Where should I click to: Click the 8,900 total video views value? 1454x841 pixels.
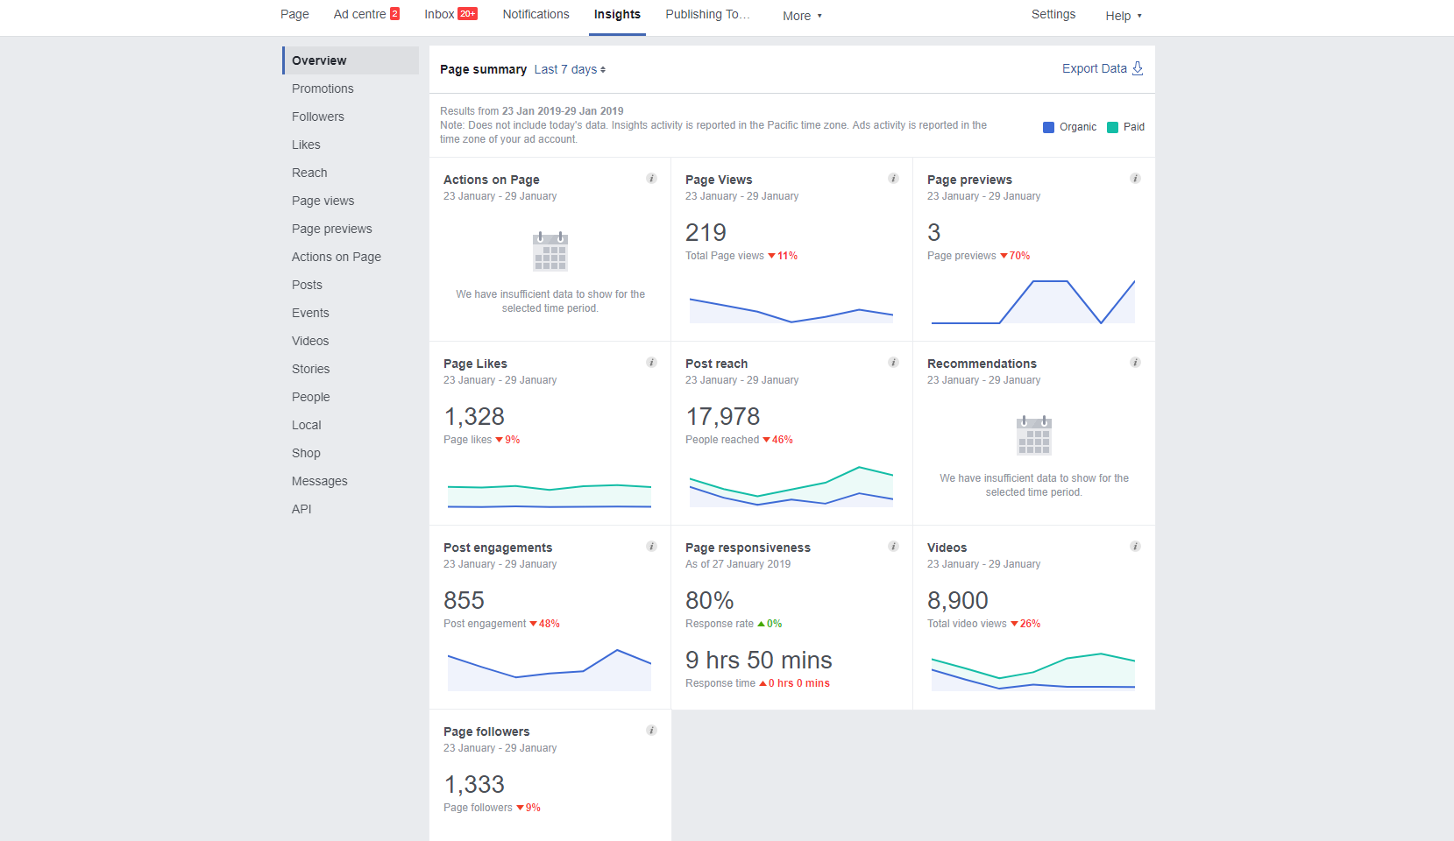tap(958, 600)
